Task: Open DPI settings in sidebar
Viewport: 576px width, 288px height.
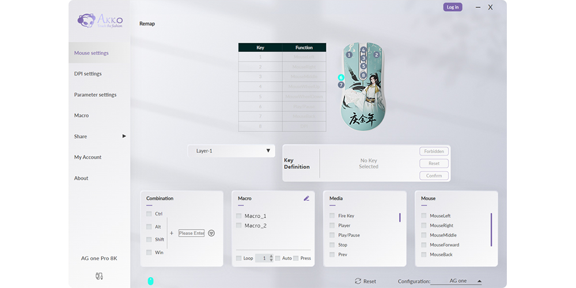Action: pos(88,74)
